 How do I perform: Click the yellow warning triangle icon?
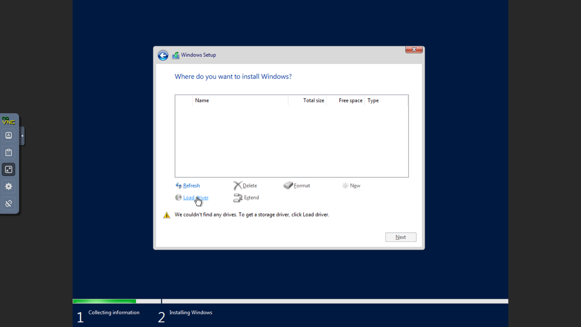[x=167, y=215]
